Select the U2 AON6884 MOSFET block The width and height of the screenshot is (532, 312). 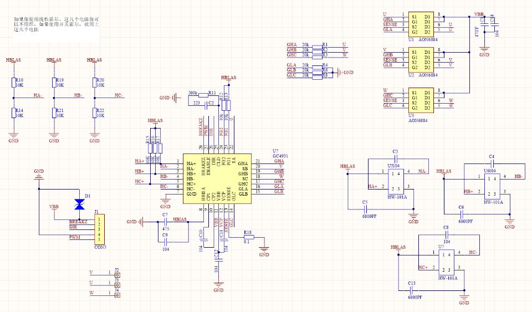coord(420,59)
